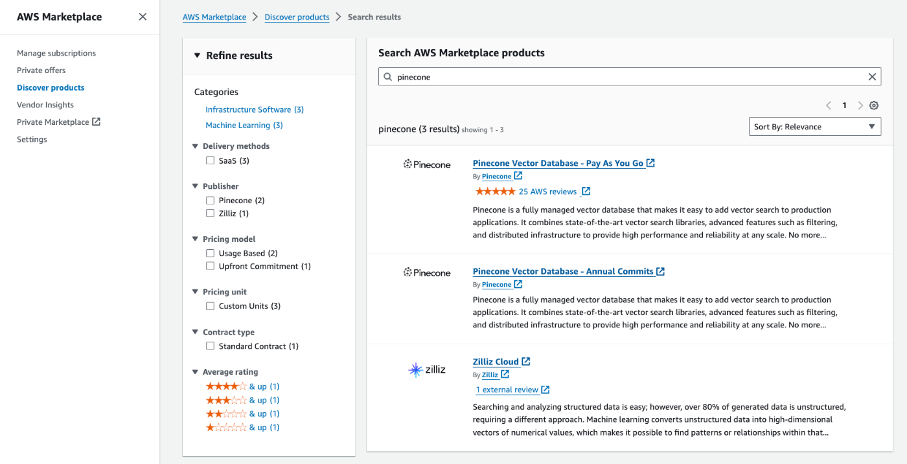Open Vendor Insights in the sidebar
The height and width of the screenshot is (464, 907).
45,105
